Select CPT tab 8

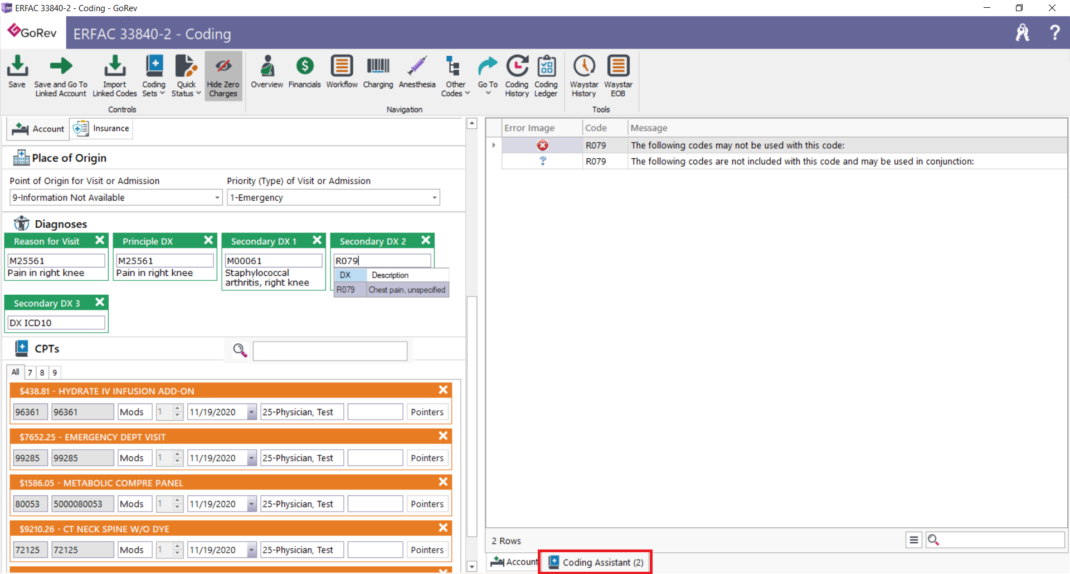click(x=42, y=372)
